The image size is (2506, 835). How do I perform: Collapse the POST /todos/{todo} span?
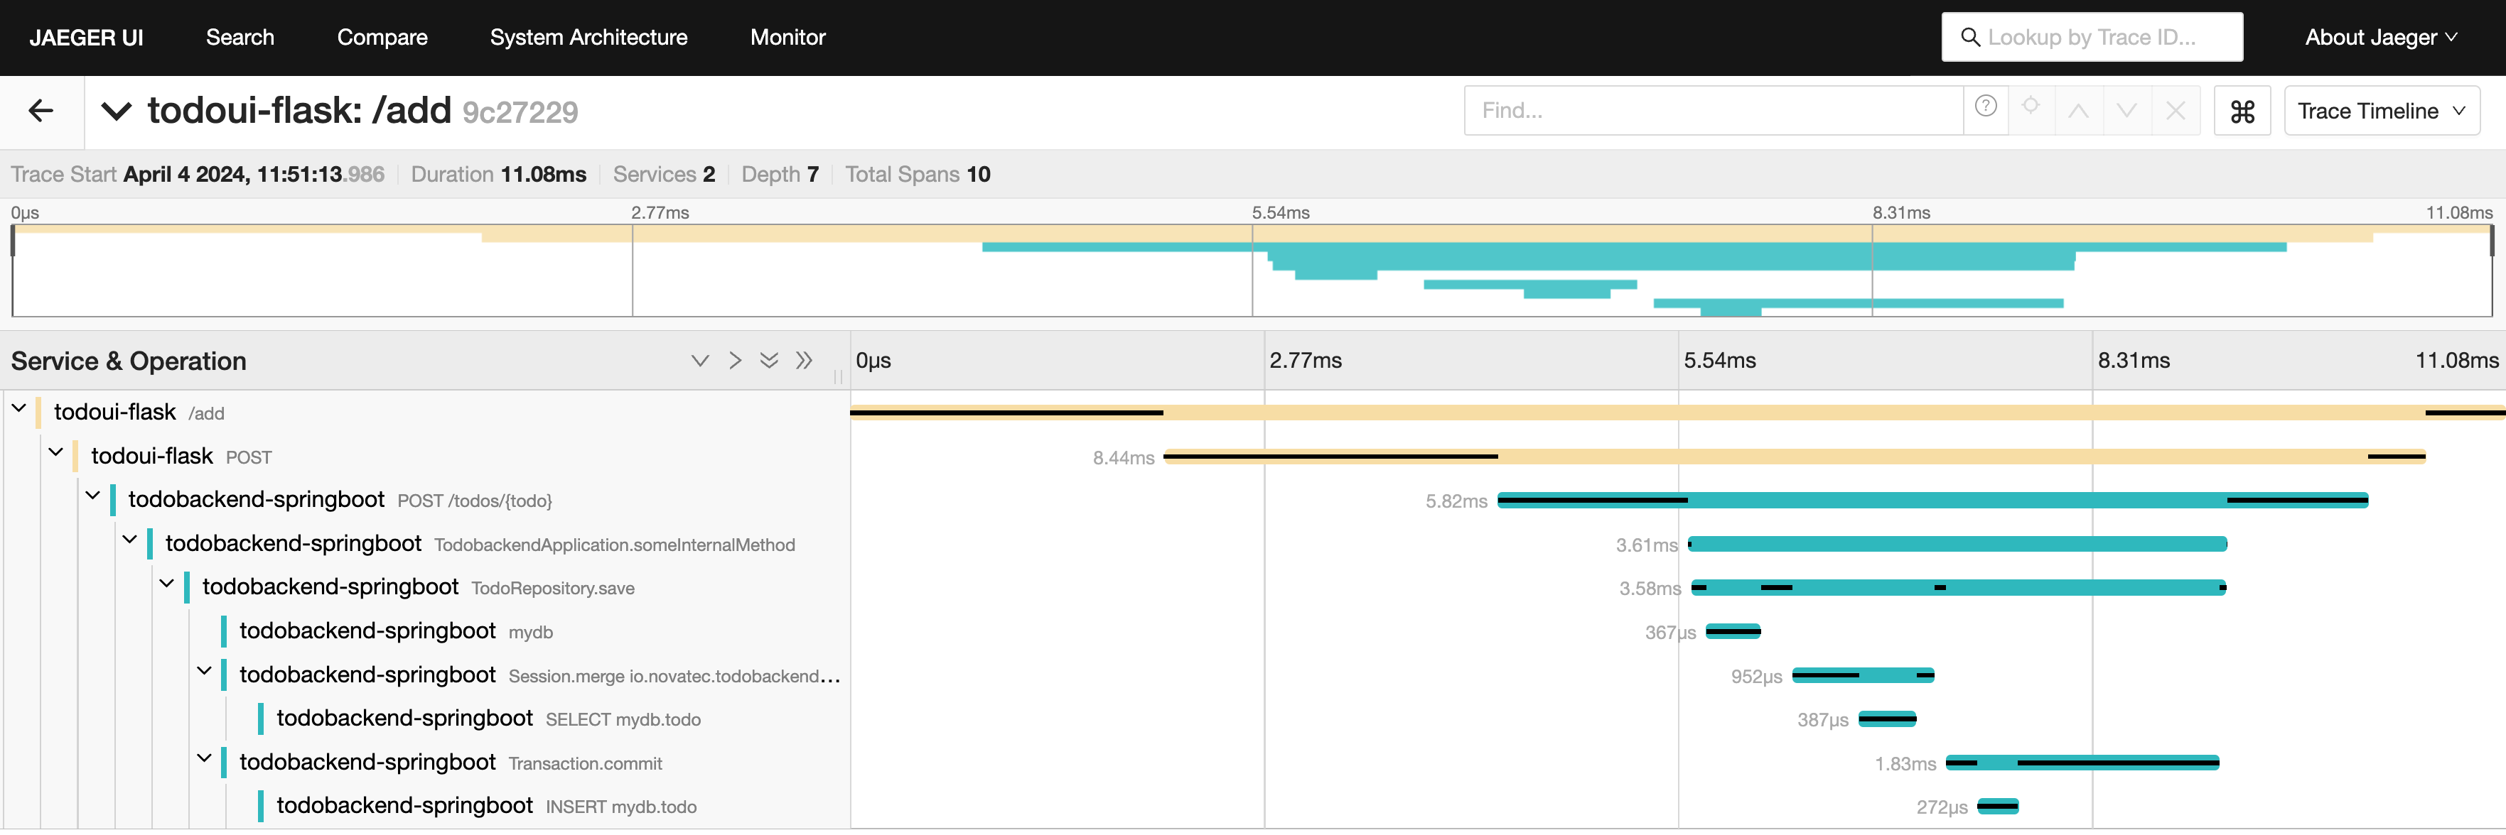[92, 497]
